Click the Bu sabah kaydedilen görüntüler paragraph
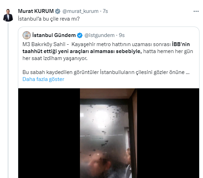 [106, 72]
